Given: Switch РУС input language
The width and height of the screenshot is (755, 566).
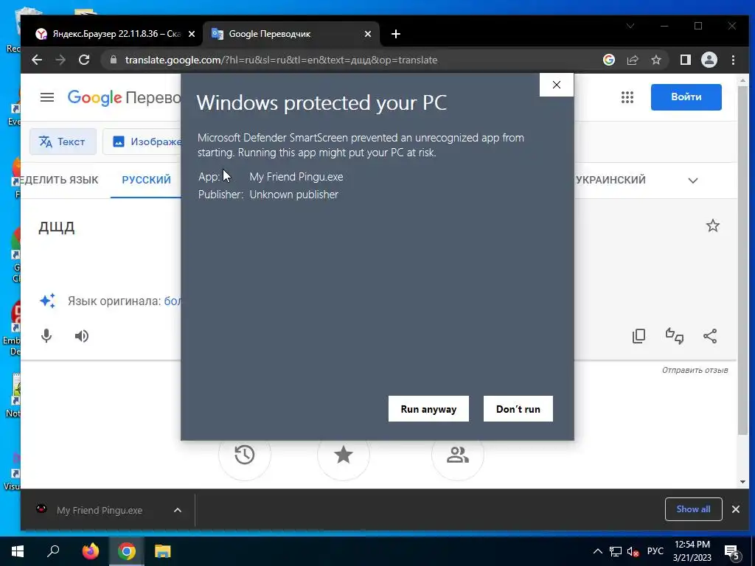Looking at the screenshot, I should 655,551.
